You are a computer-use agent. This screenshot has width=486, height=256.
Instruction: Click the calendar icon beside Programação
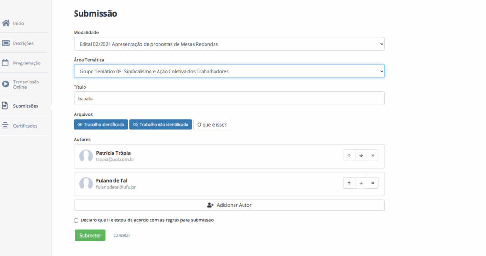click(6, 63)
